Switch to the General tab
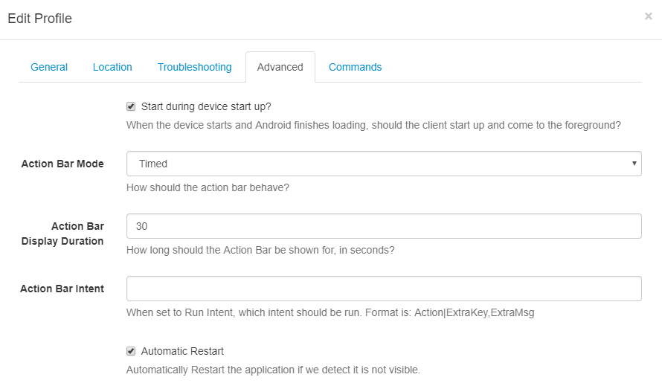Viewport: 662px width, 383px height. coord(49,67)
